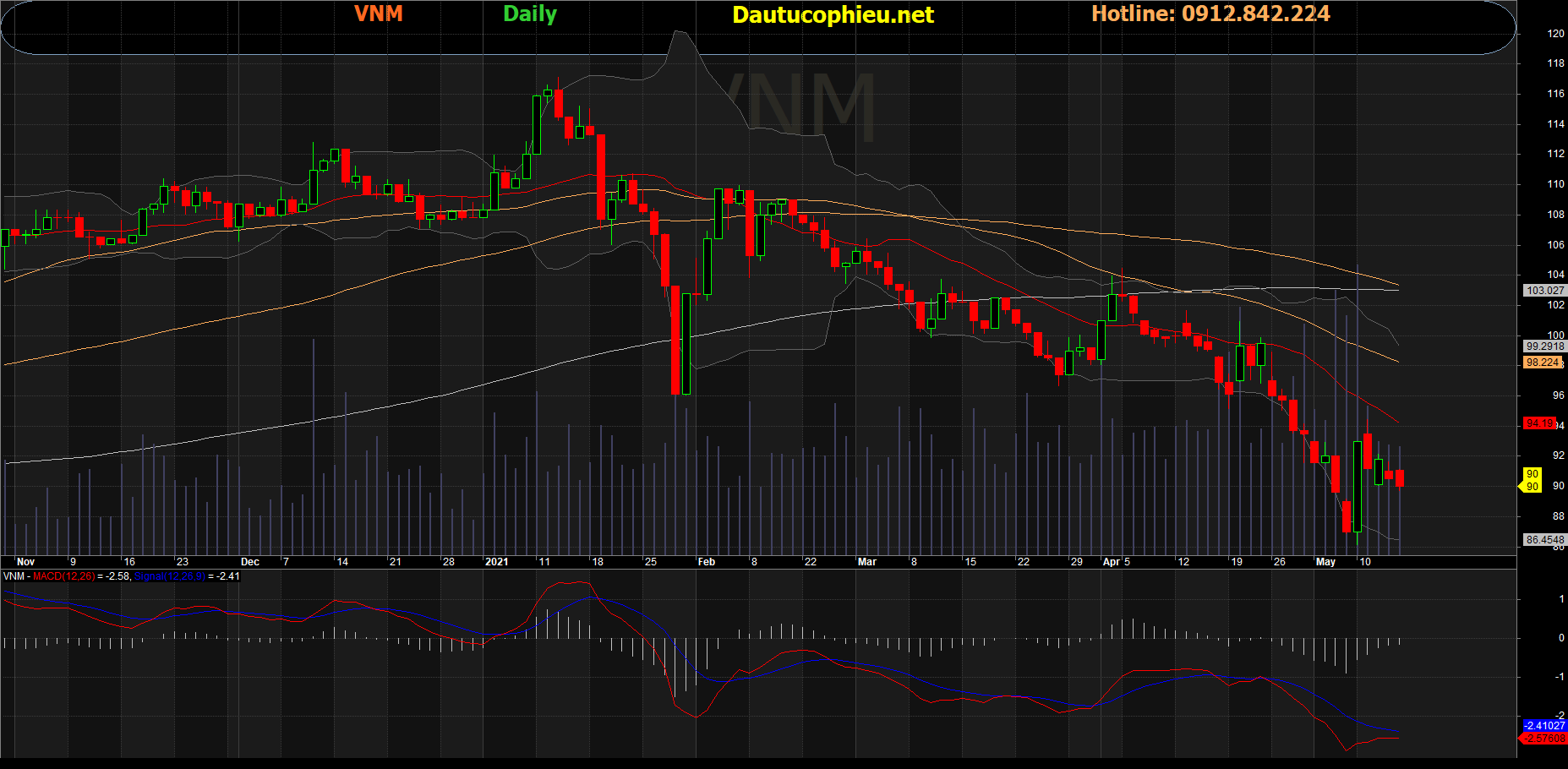Click the 103.027 price tag on axis
Screen dimensions: 1568x769
tap(1544, 290)
